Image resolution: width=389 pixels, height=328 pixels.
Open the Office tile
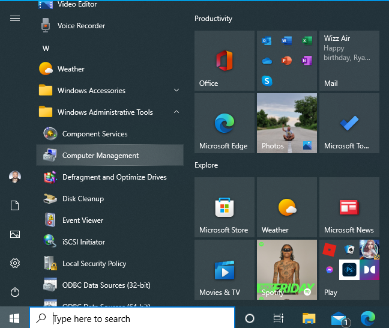click(225, 61)
